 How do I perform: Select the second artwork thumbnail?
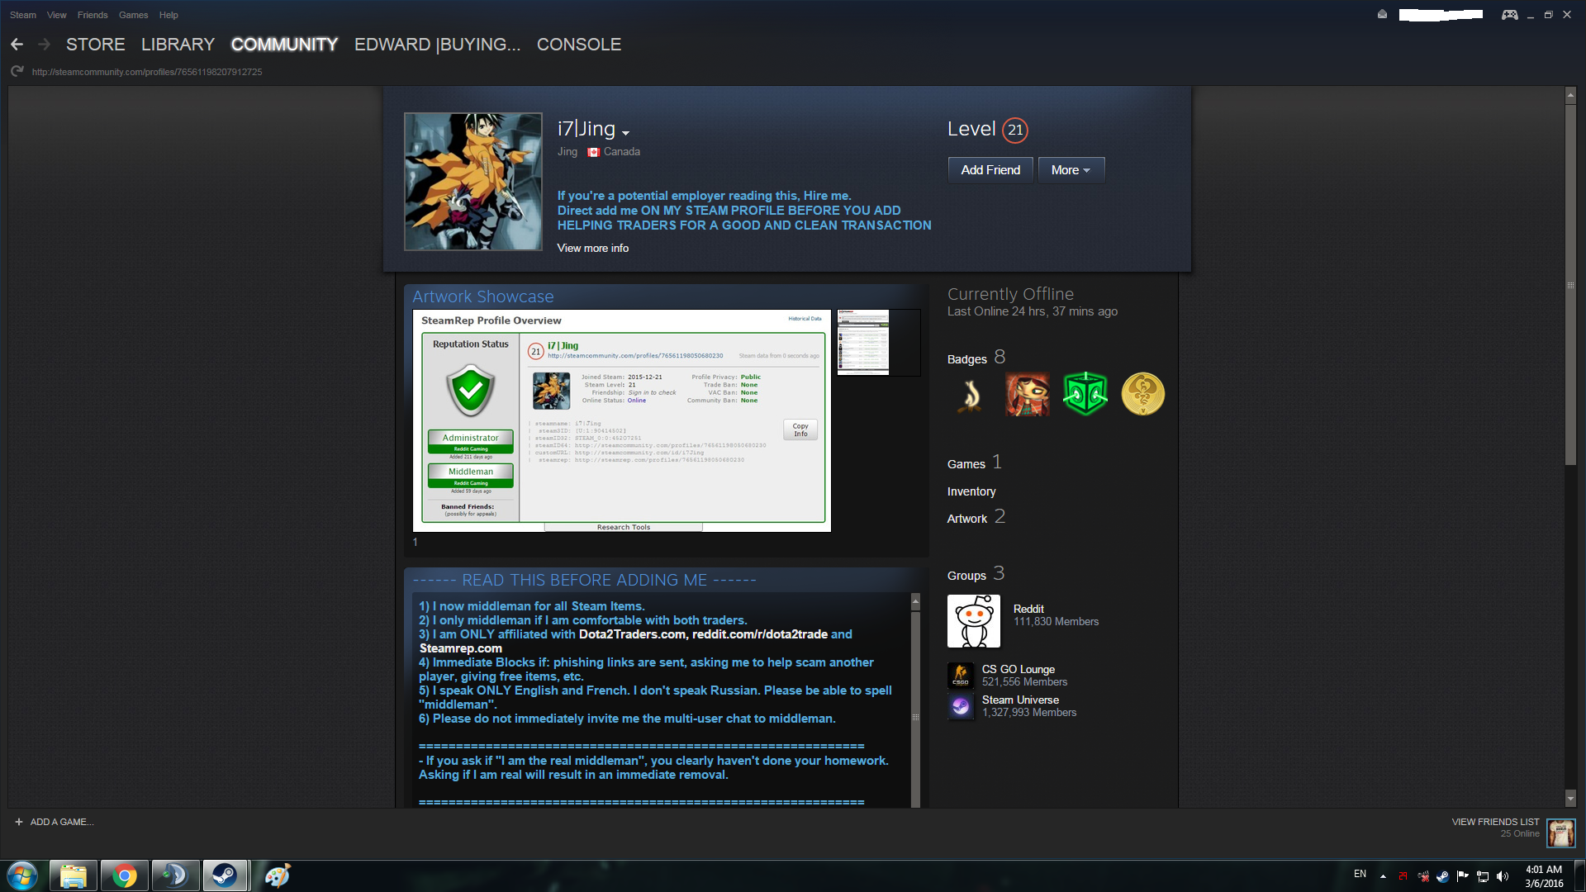point(862,342)
